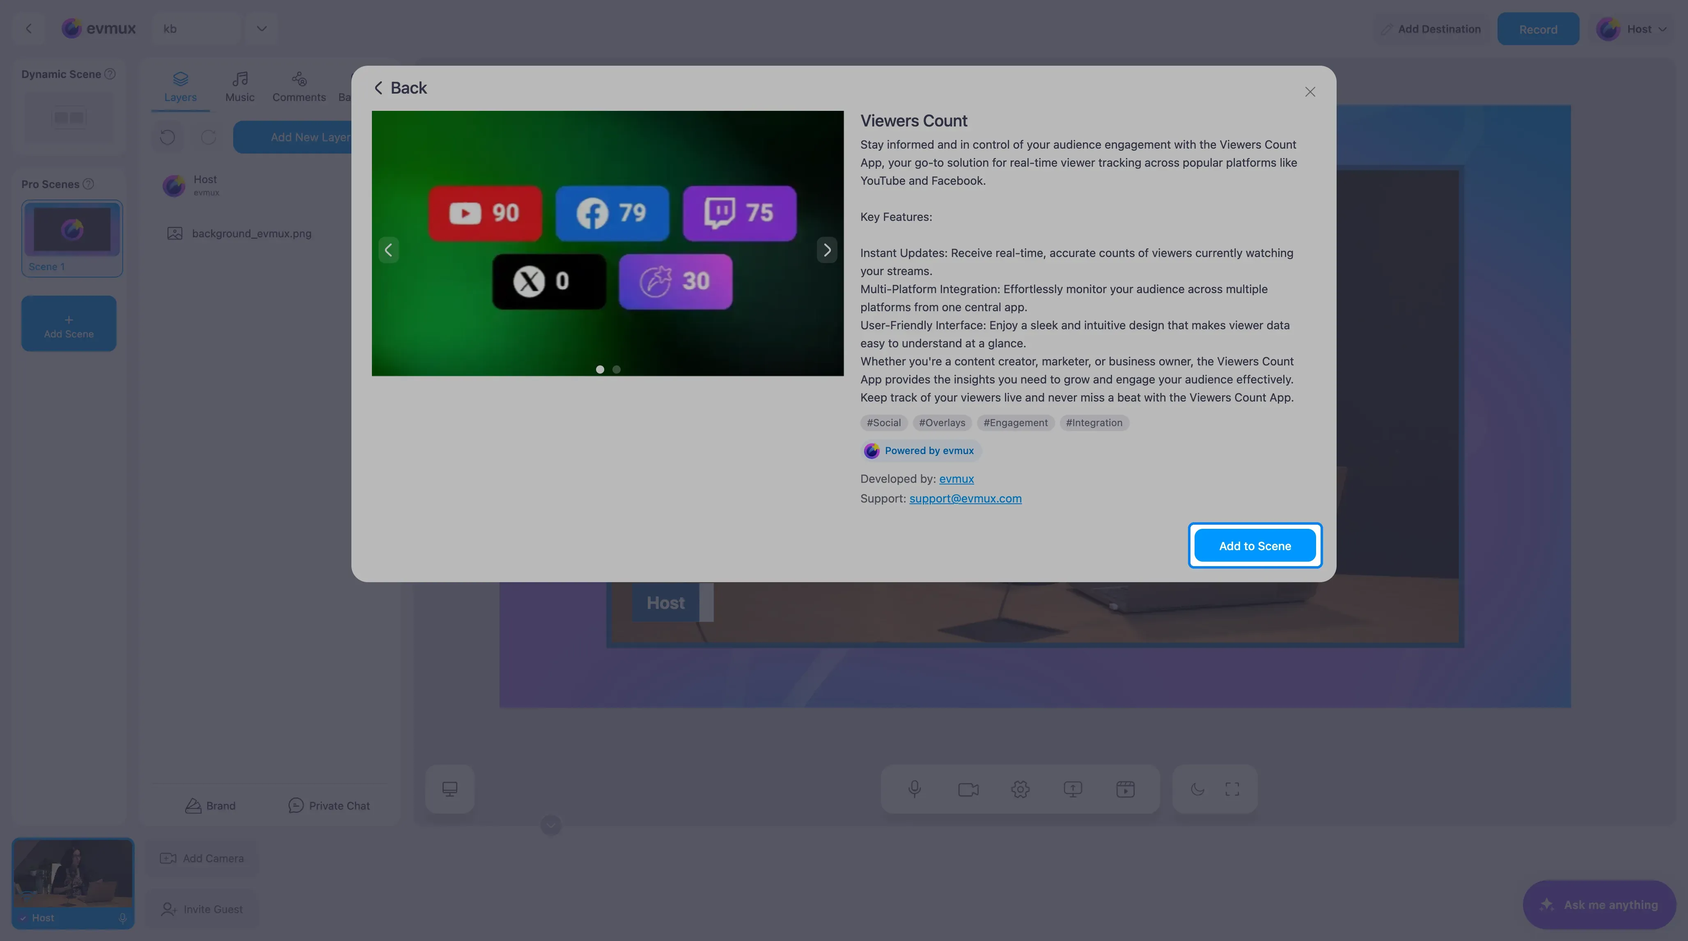Click the undo arrow icon

168,137
